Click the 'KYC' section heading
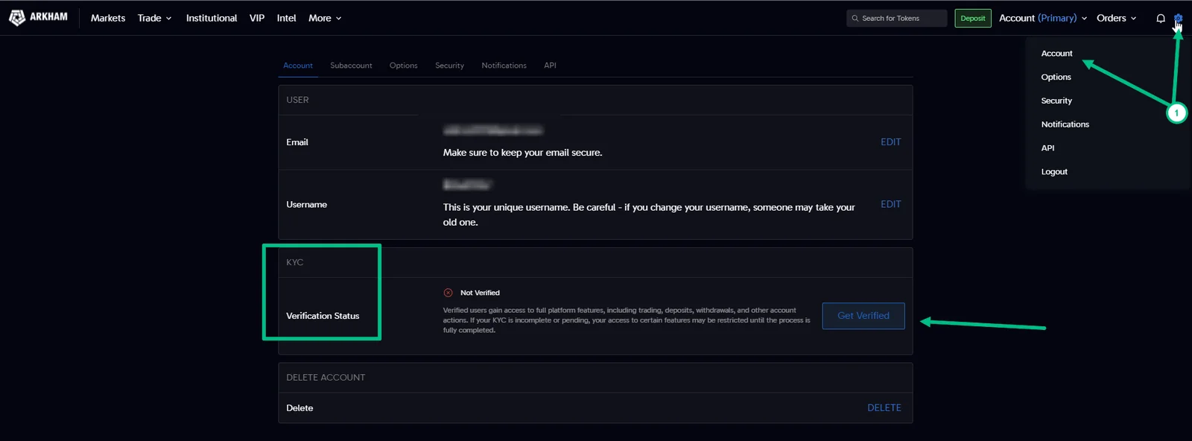Screen dimensions: 1192x441 (294, 262)
